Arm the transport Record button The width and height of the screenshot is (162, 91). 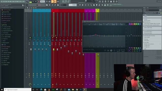(39, 2)
